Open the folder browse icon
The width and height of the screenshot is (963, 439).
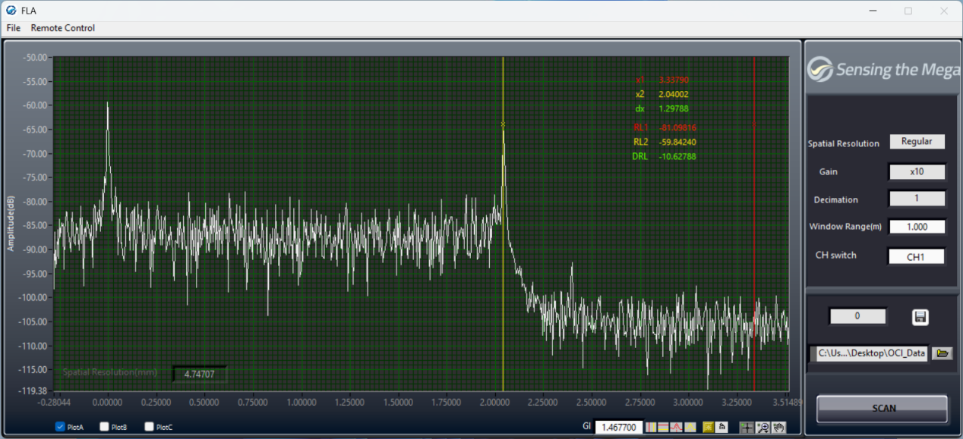pos(942,353)
